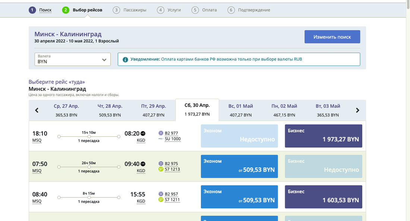Viewport: 410px width, 221px height.
Task: Open the SU 1000 flight number link
Action: coord(173,139)
